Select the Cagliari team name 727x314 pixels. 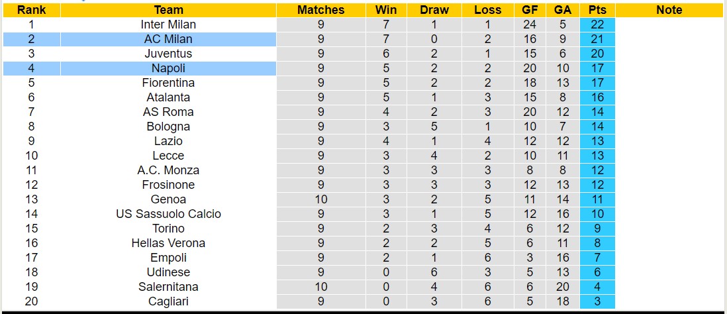168,301
